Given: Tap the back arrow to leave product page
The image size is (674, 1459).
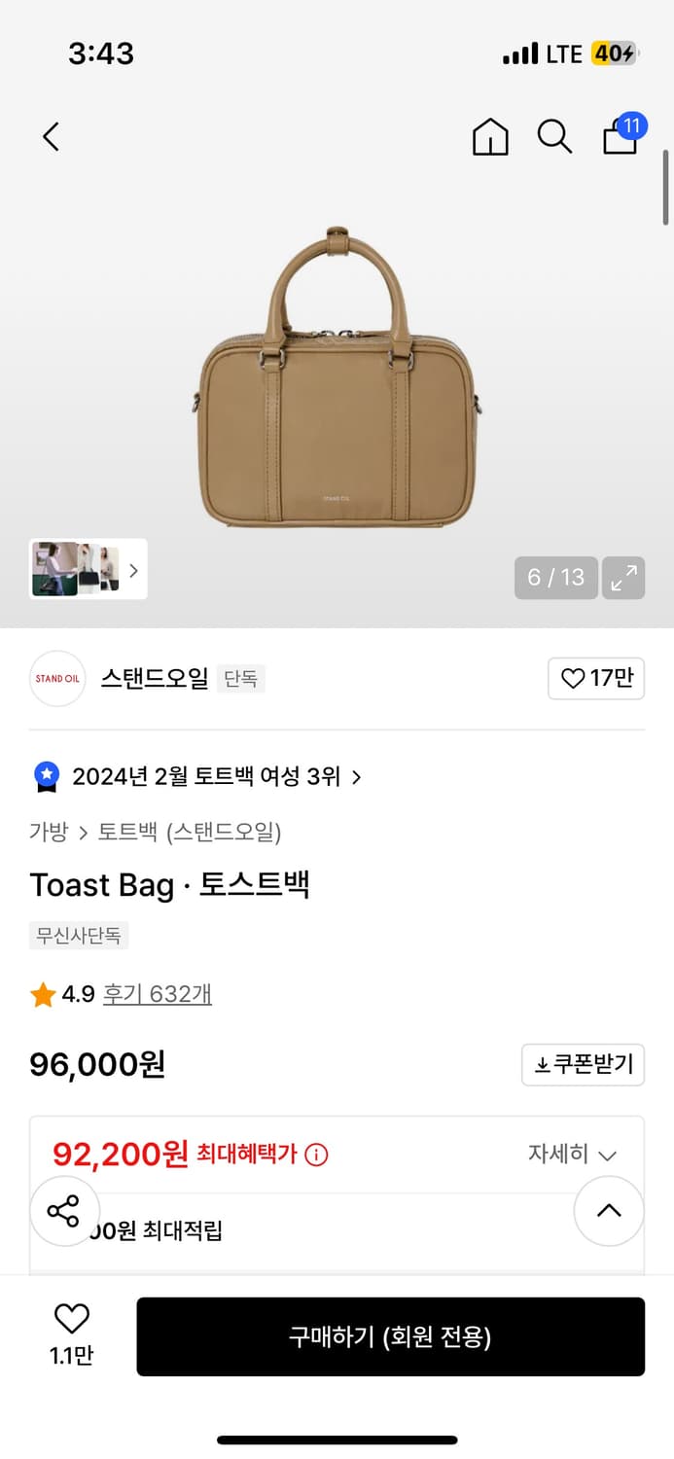Looking at the screenshot, I should point(51,136).
